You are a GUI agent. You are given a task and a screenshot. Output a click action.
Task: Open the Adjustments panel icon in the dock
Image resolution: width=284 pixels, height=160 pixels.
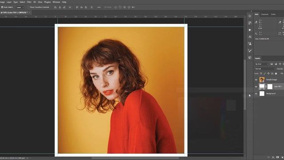pyautogui.click(x=250, y=23)
